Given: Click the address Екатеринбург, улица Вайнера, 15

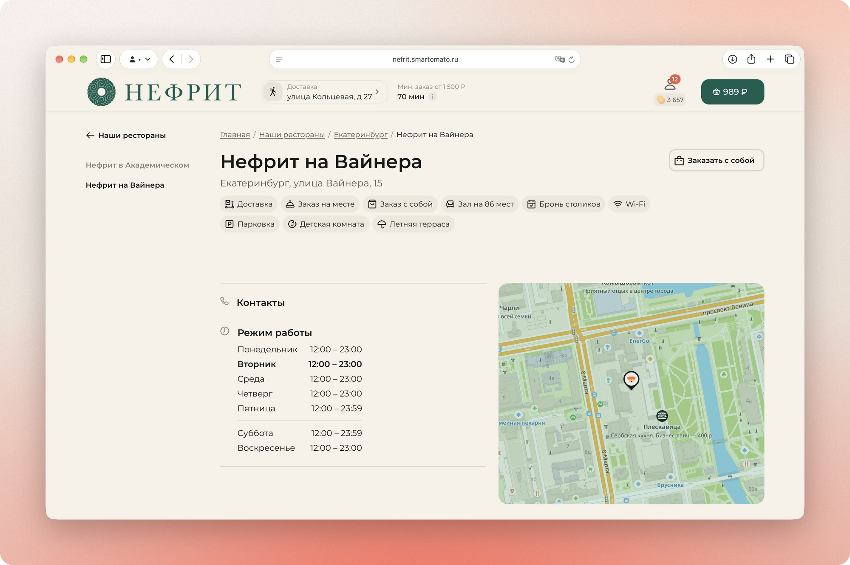Looking at the screenshot, I should (x=301, y=183).
